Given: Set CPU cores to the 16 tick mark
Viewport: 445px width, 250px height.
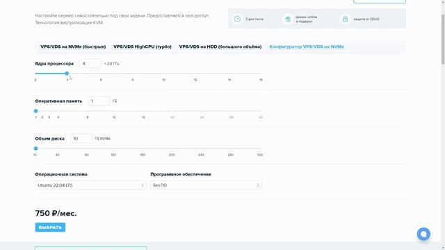Looking at the screenshot, I should click(x=261, y=80).
